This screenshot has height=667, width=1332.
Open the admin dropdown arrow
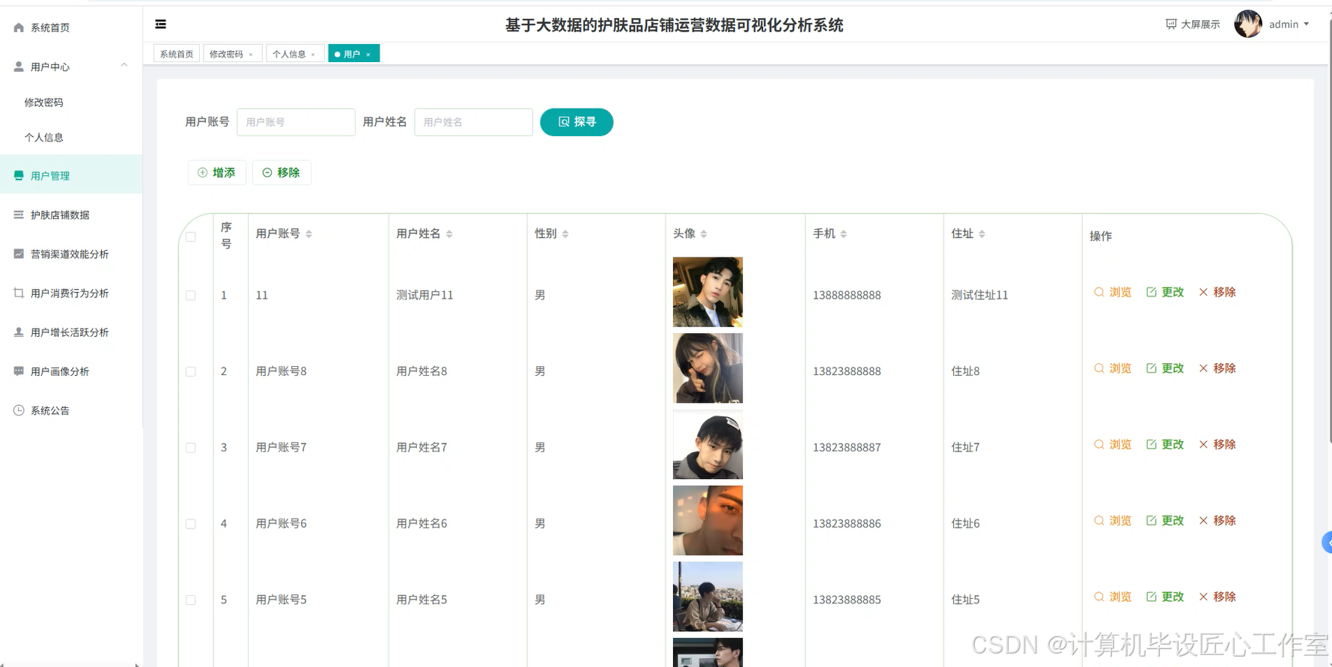tap(1307, 24)
